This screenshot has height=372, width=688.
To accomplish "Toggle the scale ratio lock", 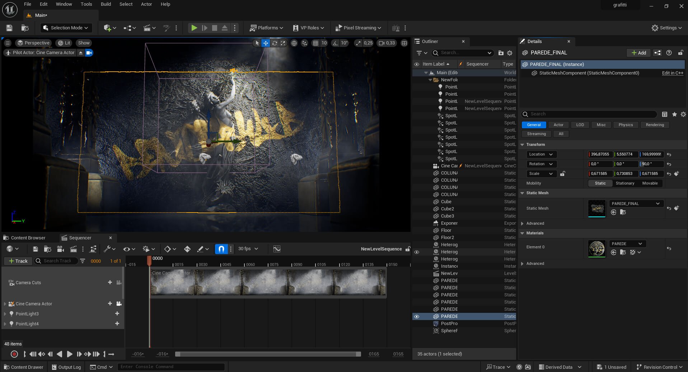I will (563, 174).
